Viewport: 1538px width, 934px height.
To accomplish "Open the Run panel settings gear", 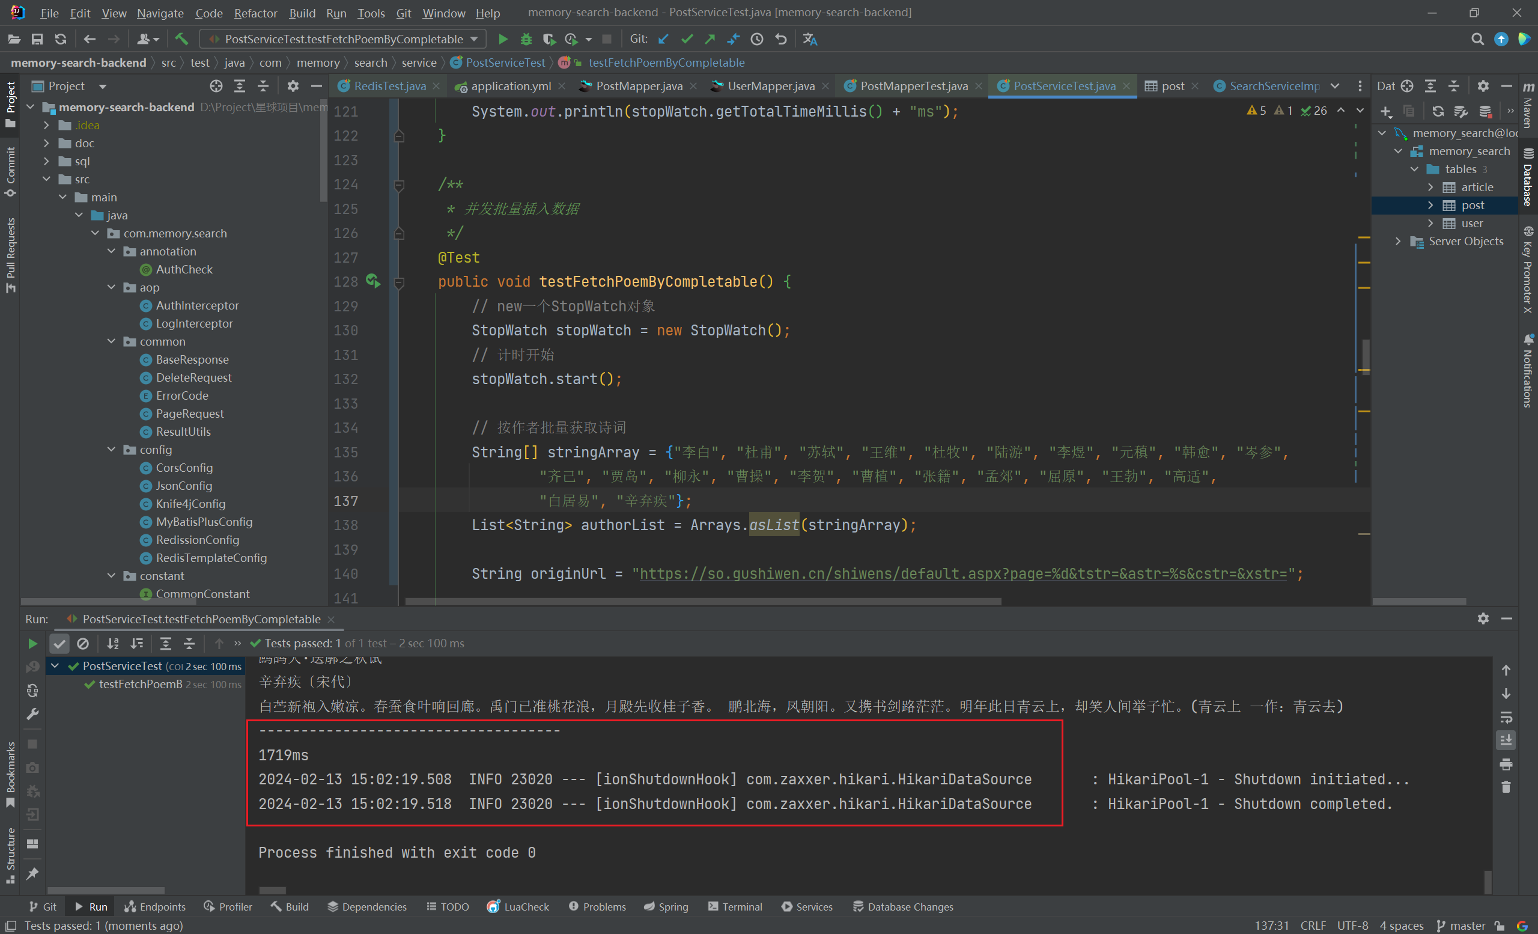I will pyautogui.click(x=1484, y=618).
